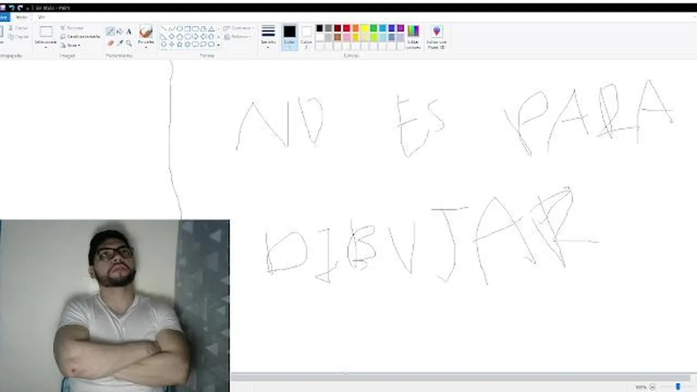697x392 pixels.
Task: Pick the red color swatch
Action: click(346, 28)
